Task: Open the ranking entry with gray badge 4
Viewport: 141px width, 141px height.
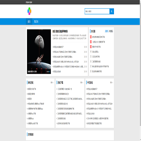Action: point(94,52)
